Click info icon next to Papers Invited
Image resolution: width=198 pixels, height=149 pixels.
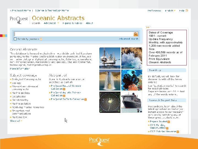click(169, 122)
